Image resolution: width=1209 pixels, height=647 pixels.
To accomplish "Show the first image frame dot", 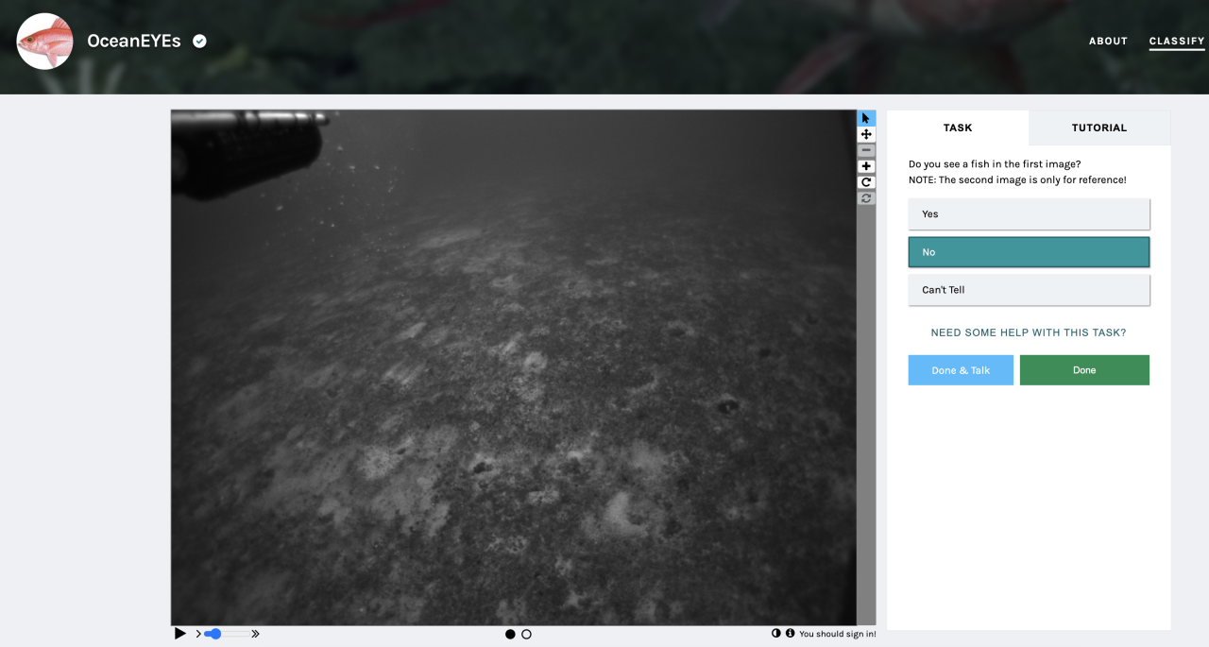I will coord(510,634).
